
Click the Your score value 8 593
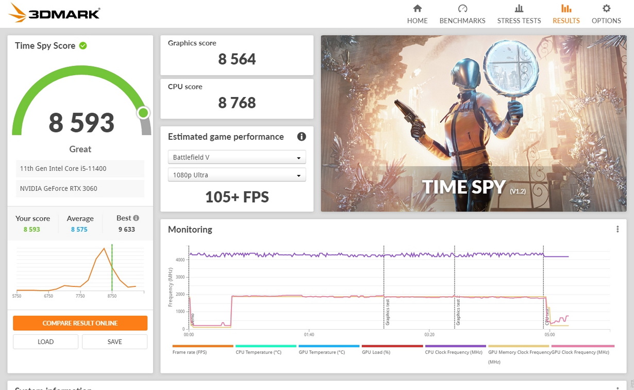31,229
